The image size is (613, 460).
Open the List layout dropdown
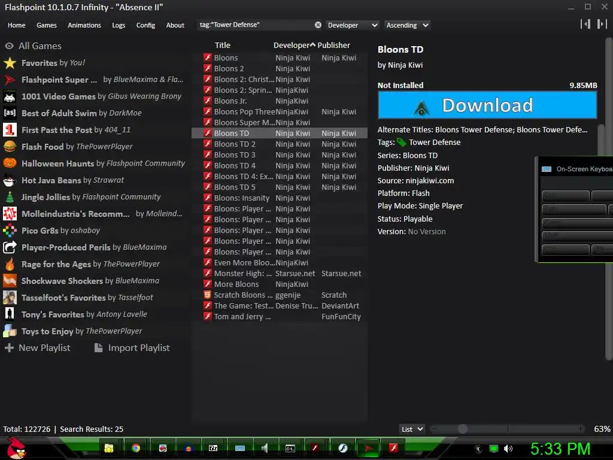412,429
